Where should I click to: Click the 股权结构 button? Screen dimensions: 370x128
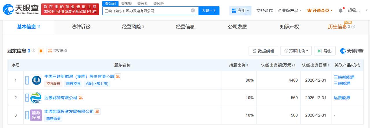click(x=57, y=51)
